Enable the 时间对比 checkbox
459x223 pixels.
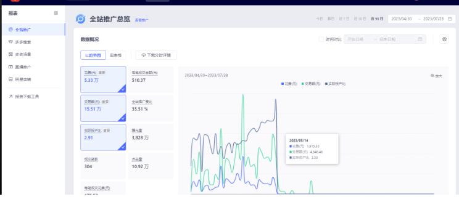click(x=321, y=39)
